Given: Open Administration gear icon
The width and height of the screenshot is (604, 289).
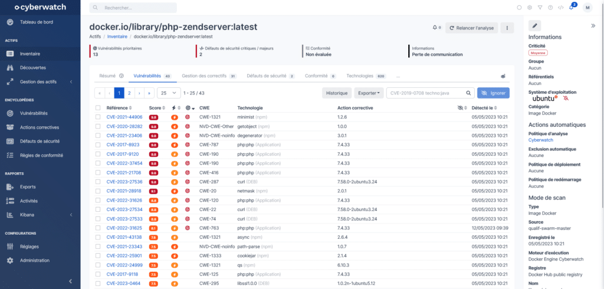Looking at the screenshot, I should pyautogui.click(x=11, y=261).
